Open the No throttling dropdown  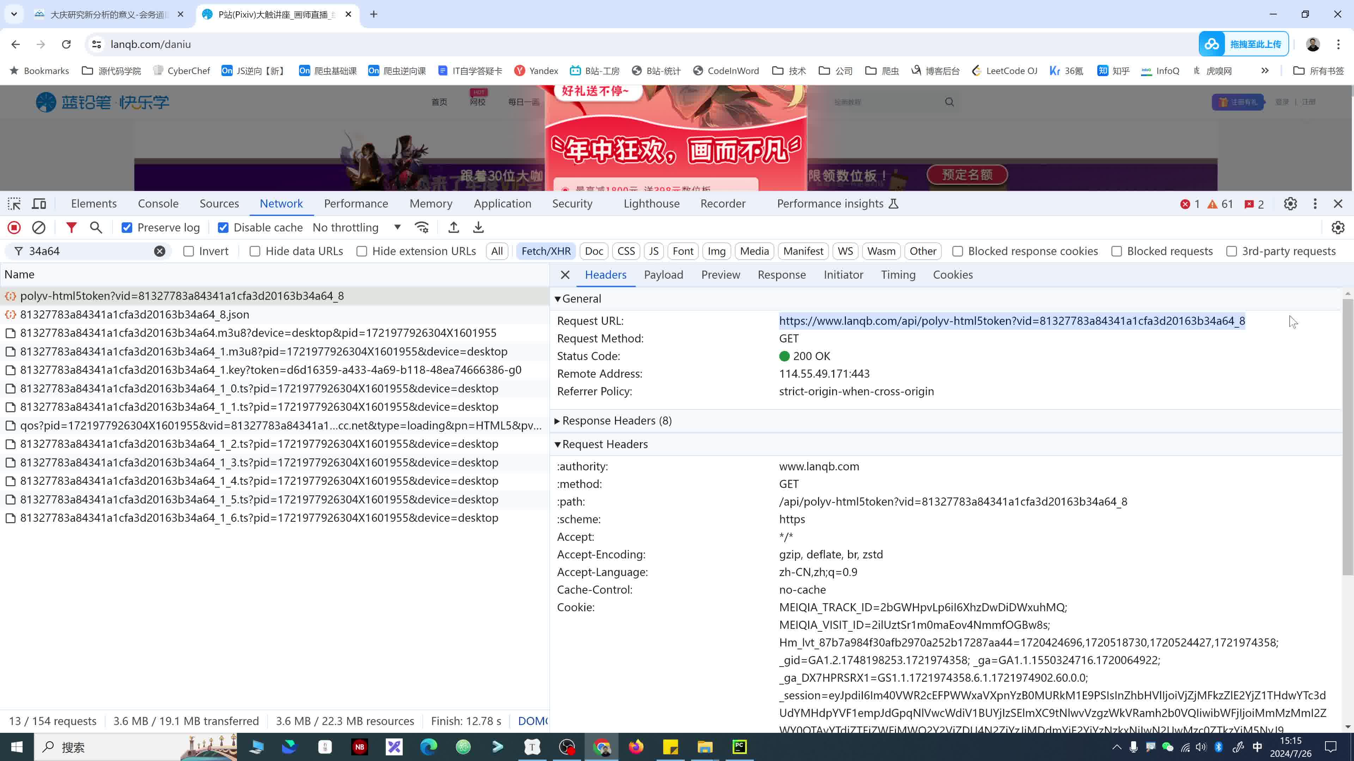click(358, 227)
